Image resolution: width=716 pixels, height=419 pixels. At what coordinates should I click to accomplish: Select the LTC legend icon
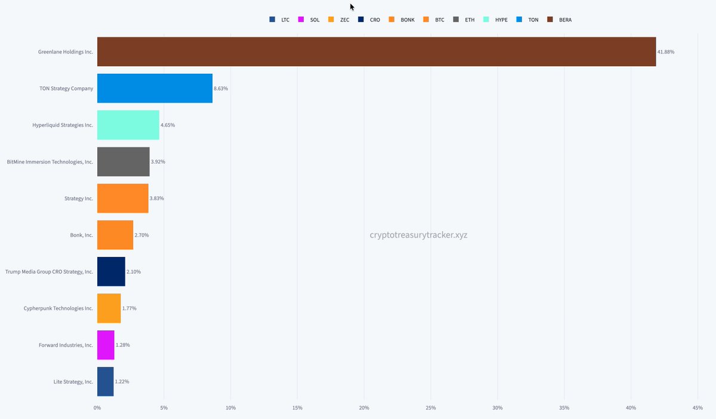point(272,20)
